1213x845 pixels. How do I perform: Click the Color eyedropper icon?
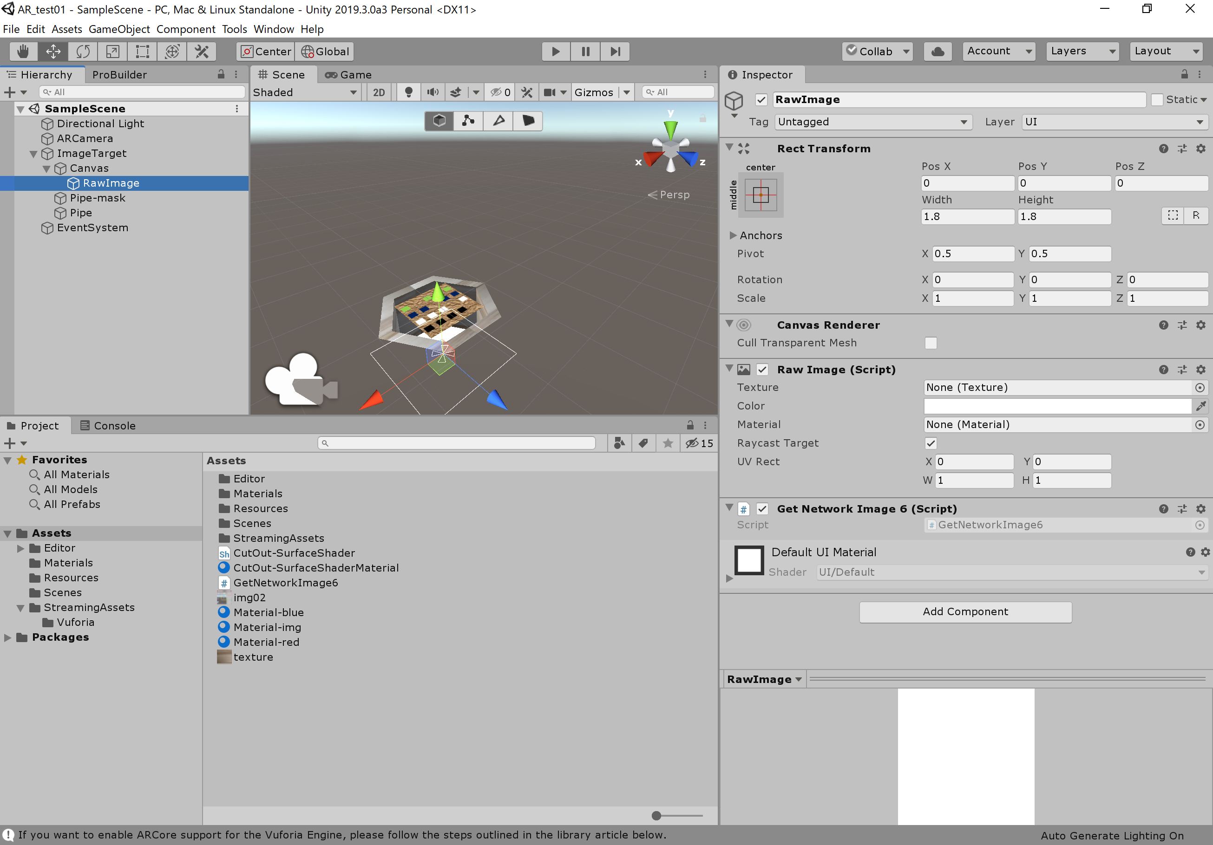tap(1200, 406)
